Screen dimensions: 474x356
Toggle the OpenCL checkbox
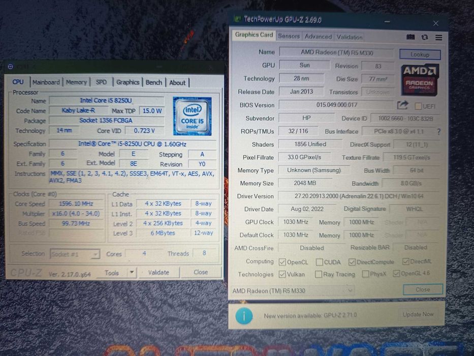[x=282, y=262]
